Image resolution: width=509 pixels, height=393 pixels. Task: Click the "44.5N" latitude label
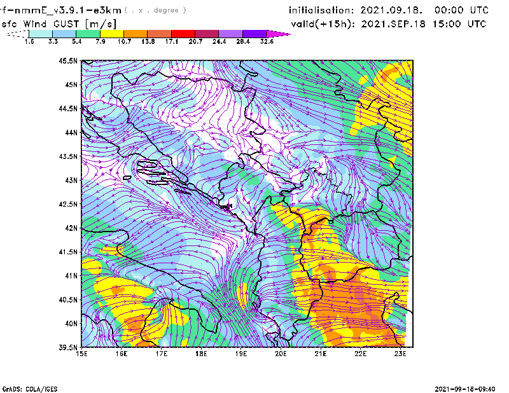69,108
